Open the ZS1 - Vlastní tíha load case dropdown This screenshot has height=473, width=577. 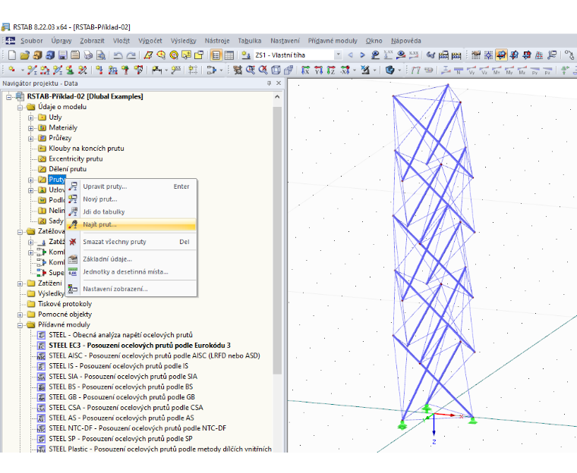[x=338, y=55]
